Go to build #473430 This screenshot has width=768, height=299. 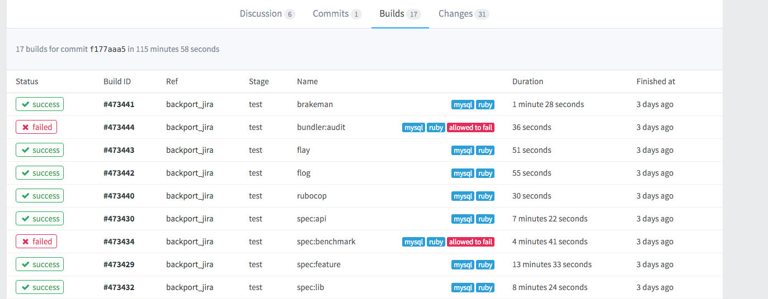tap(119, 219)
